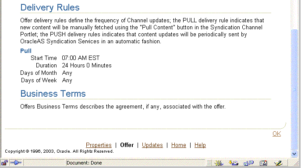Go to the Updates footer link
301x168 pixels.
pyautogui.click(x=152, y=145)
